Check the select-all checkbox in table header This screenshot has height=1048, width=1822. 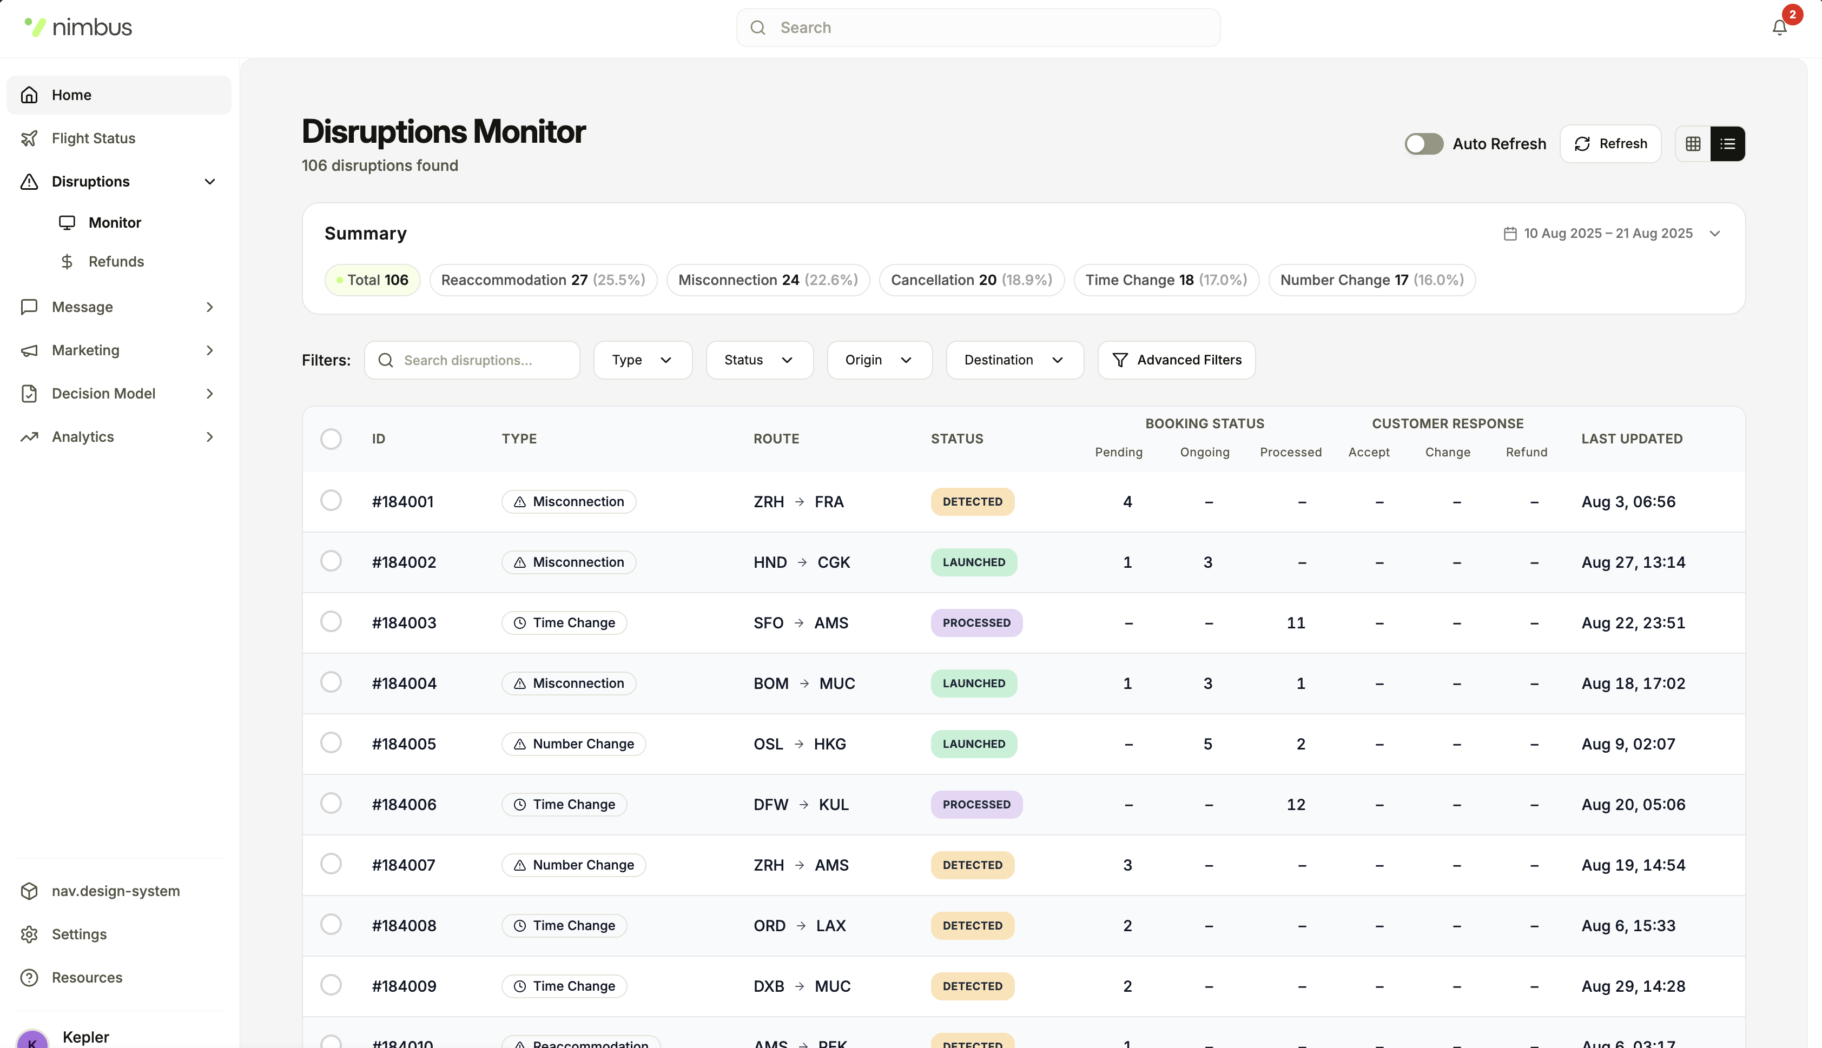tap(331, 439)
